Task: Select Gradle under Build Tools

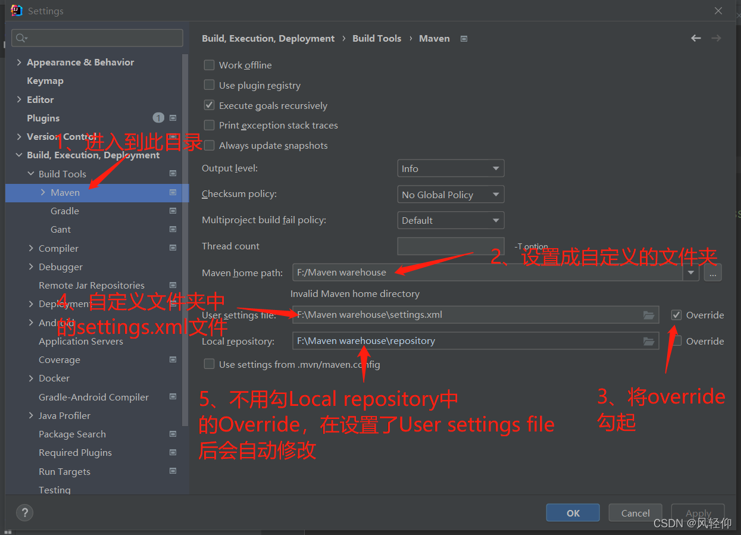Action: tap(65, 211)
